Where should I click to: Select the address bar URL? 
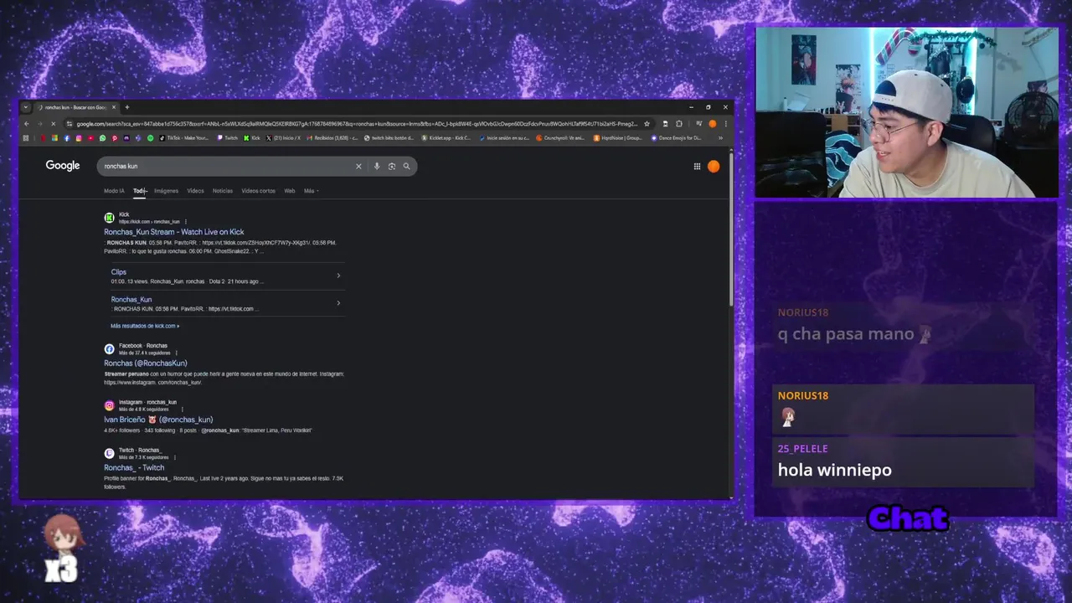356,124
